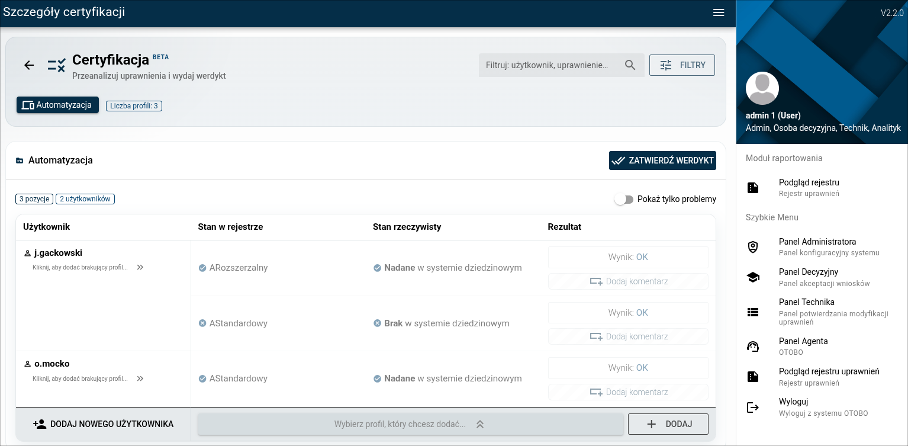
Task: Click the Panel Agenta headset icon
Action: pyautogui.click(x=753, y=346)
